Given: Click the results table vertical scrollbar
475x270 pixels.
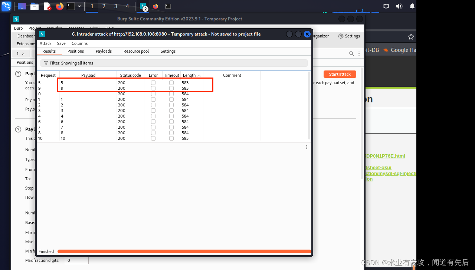Looking at the screenshot, I should (x=309, y=105).
